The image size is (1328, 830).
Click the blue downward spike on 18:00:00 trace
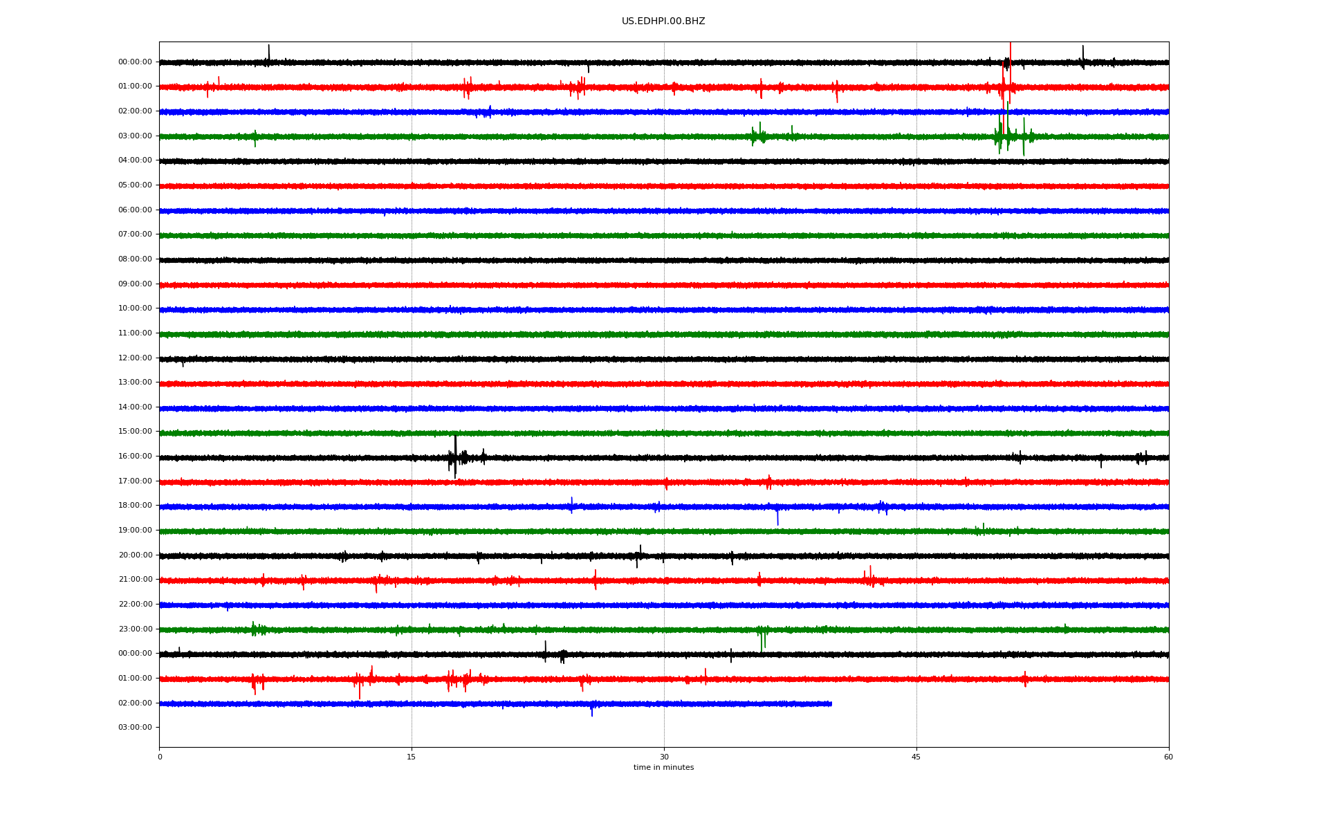coord(777,517)
